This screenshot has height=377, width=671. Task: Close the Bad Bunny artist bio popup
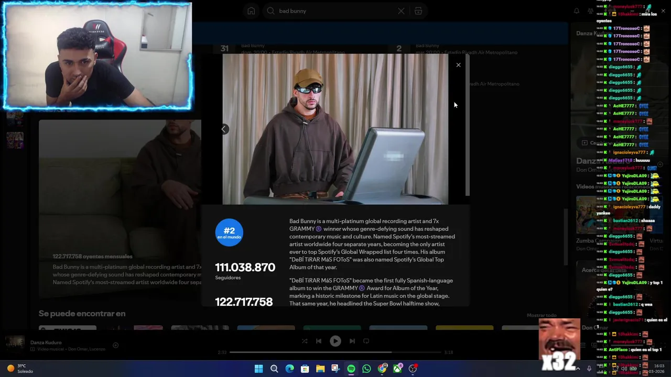(458, 65)
